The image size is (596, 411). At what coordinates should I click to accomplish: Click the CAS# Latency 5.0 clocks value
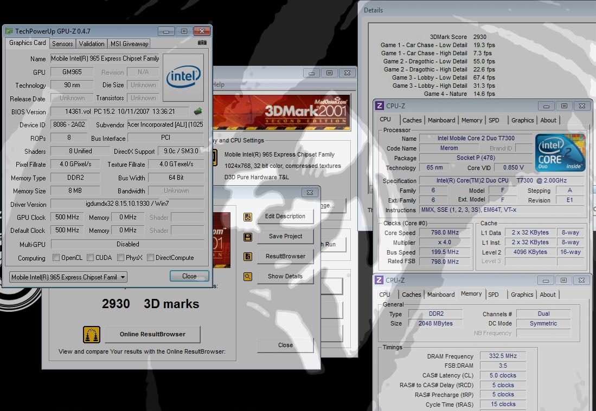pyautogui.click(x=503, y=375)
